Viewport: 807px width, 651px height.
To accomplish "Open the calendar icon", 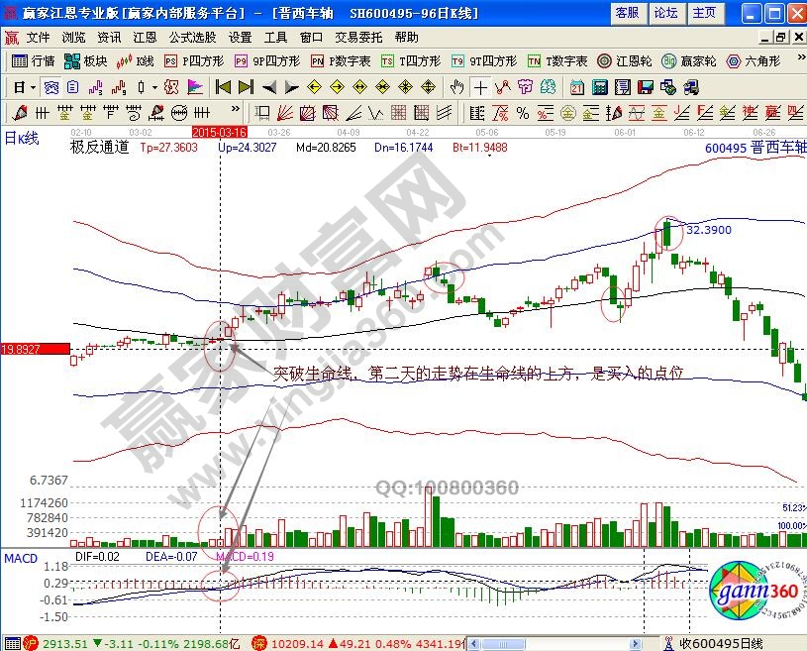I will point(577,87).
